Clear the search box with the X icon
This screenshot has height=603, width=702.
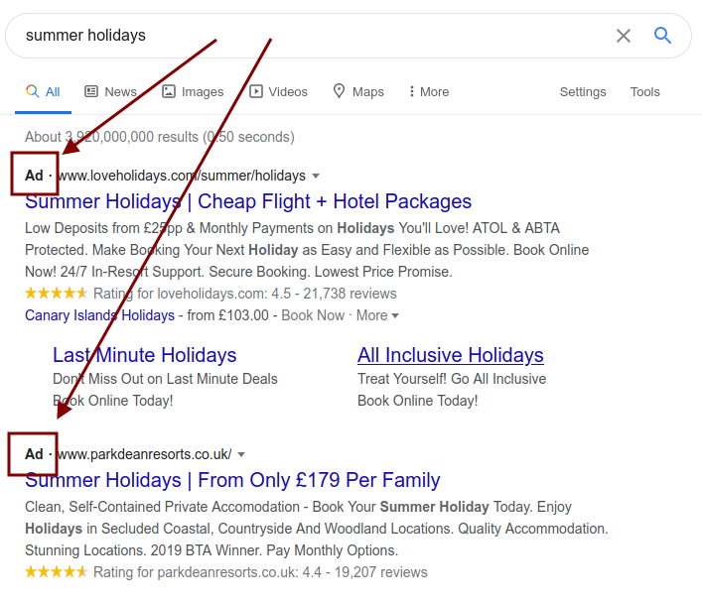click(624, 36)
